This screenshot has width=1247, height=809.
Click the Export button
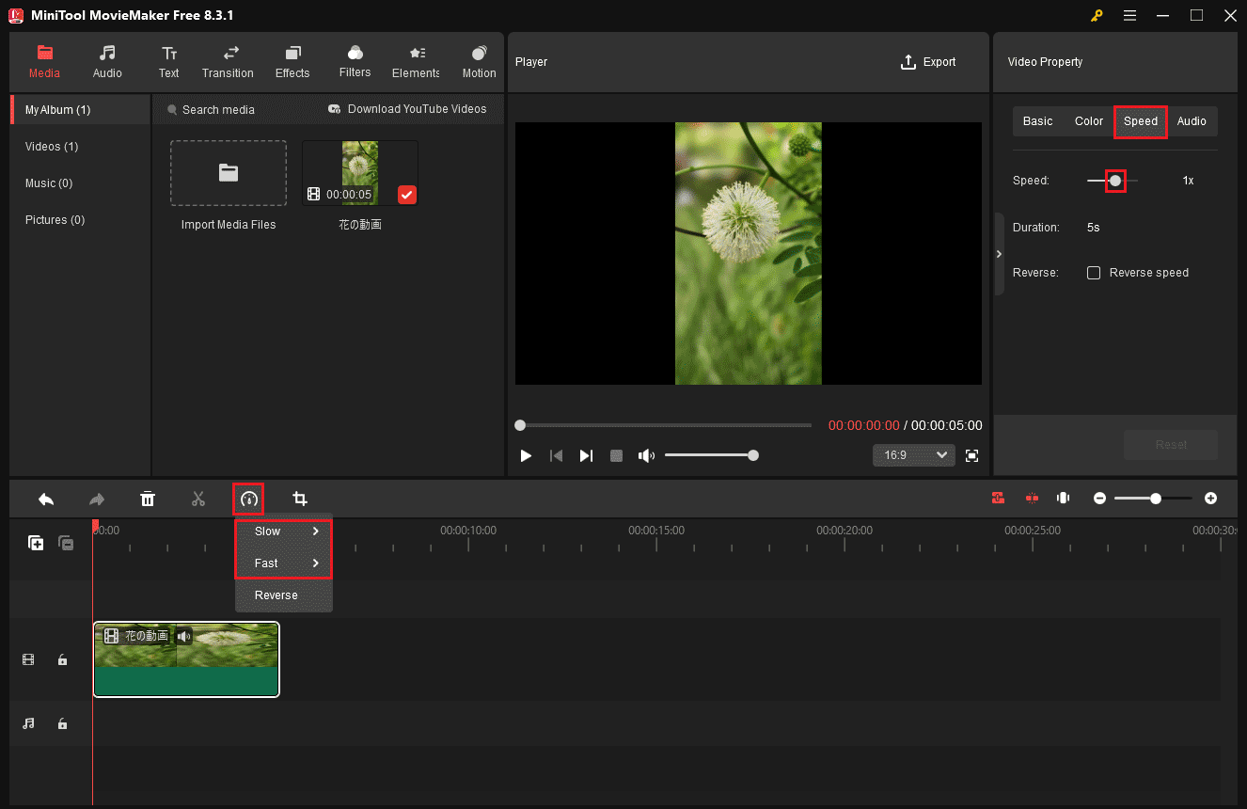click(x=927, y=62)
